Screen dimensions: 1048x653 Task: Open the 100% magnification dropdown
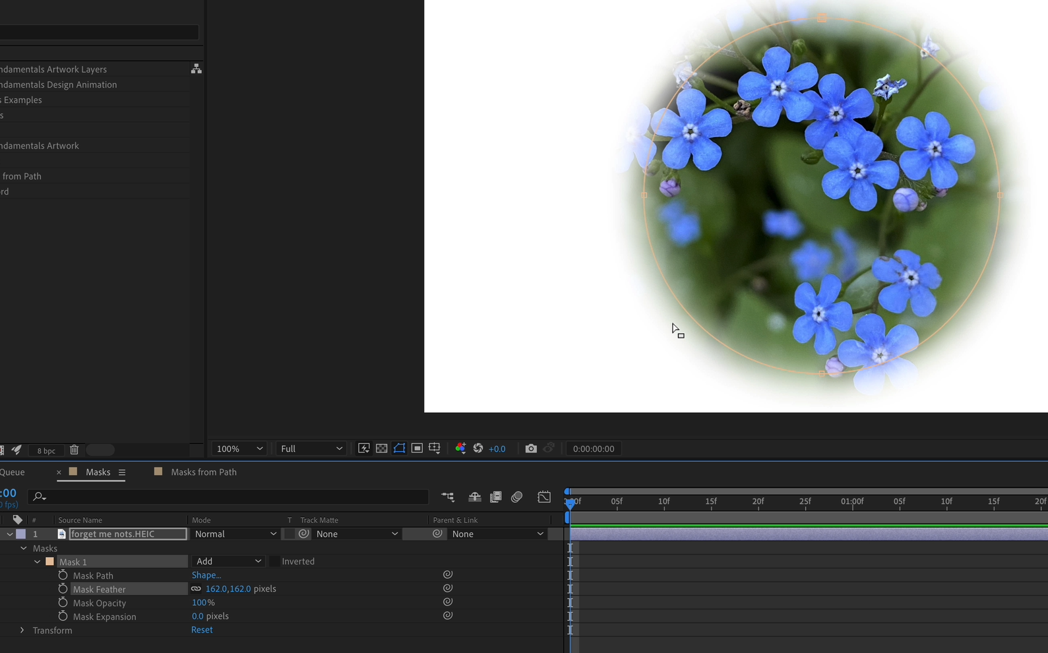[239, 449]
